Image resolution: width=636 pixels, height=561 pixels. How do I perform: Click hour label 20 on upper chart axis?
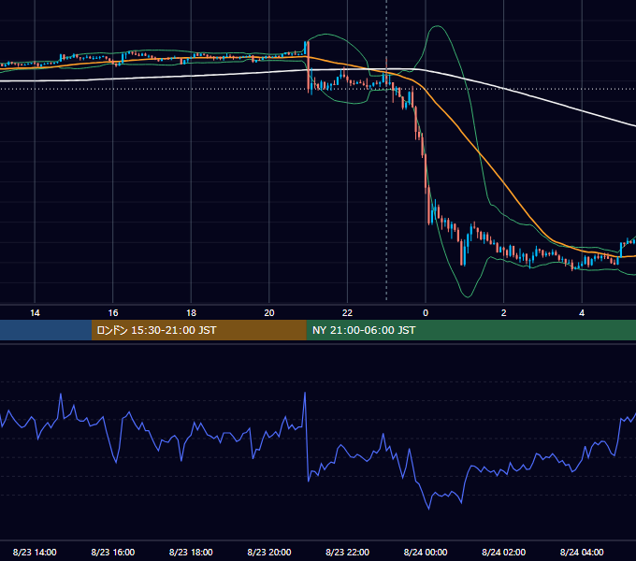click(x=269, y=313)
